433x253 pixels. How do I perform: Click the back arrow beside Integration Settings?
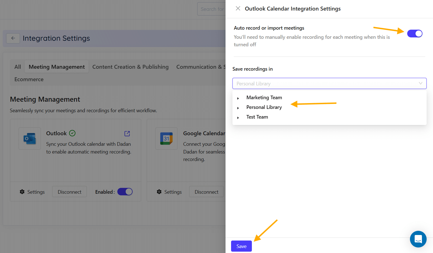[13, 38]
